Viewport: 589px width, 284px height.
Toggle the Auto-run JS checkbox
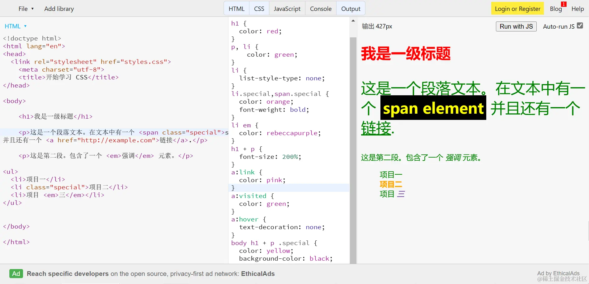(580, 26)
